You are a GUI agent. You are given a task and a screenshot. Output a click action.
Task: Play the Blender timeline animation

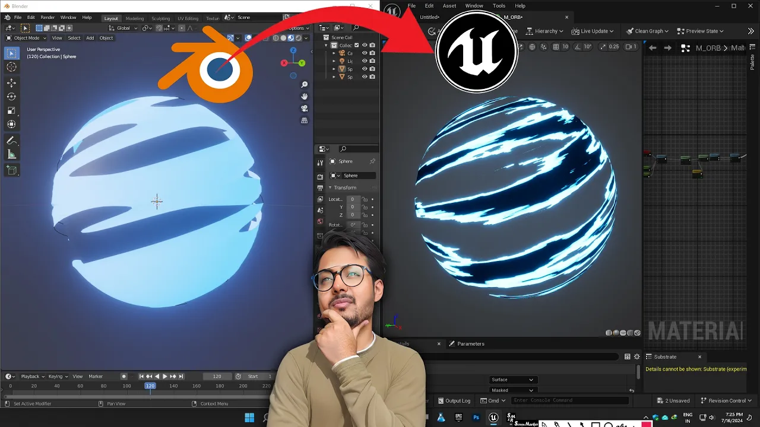click(164, 376)
